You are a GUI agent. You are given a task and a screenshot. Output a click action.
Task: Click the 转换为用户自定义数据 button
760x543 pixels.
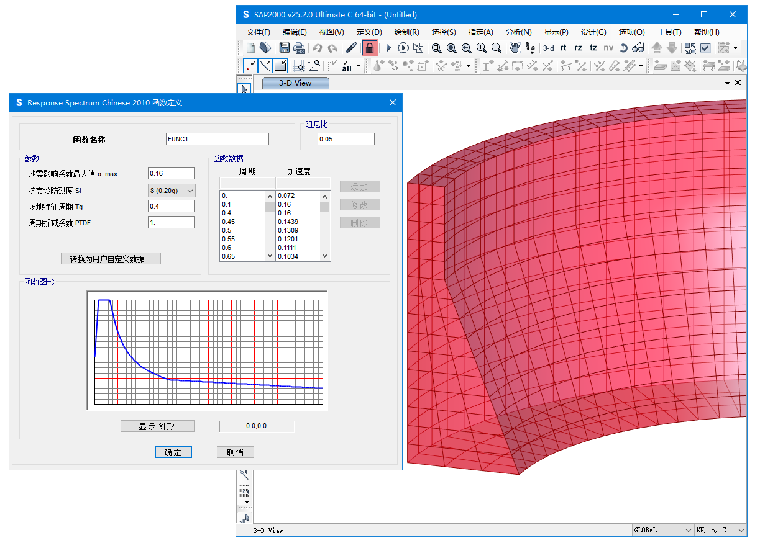point(111,259)
